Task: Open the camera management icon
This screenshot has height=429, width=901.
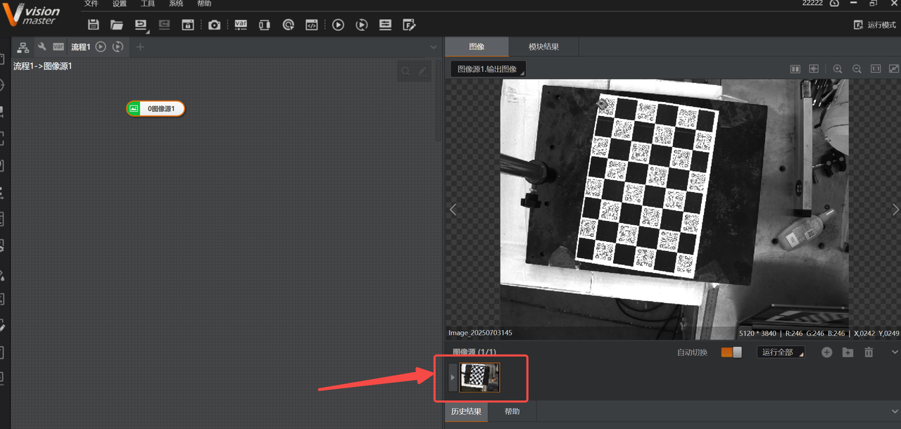Action: [x=214, y=25]
